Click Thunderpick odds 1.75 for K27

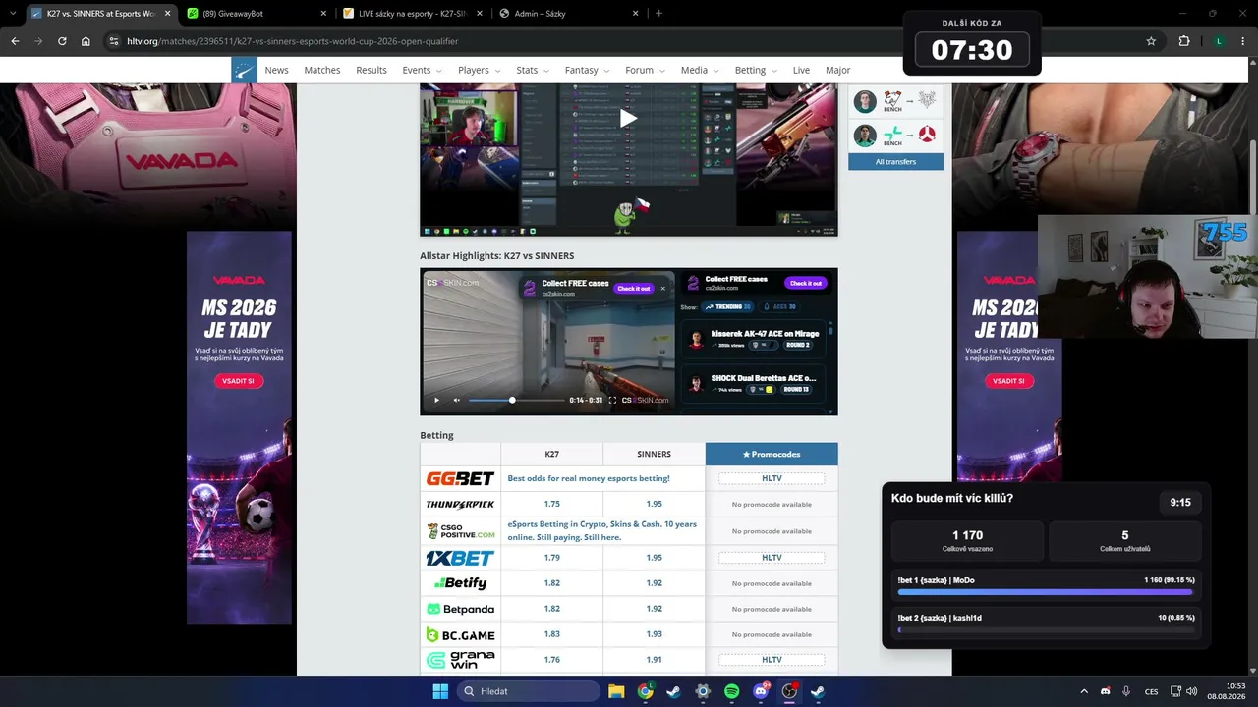coord(552,504)
